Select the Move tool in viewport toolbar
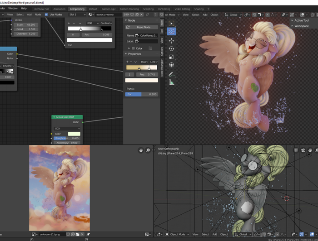The image size is (318, 241). coord(172,40)
